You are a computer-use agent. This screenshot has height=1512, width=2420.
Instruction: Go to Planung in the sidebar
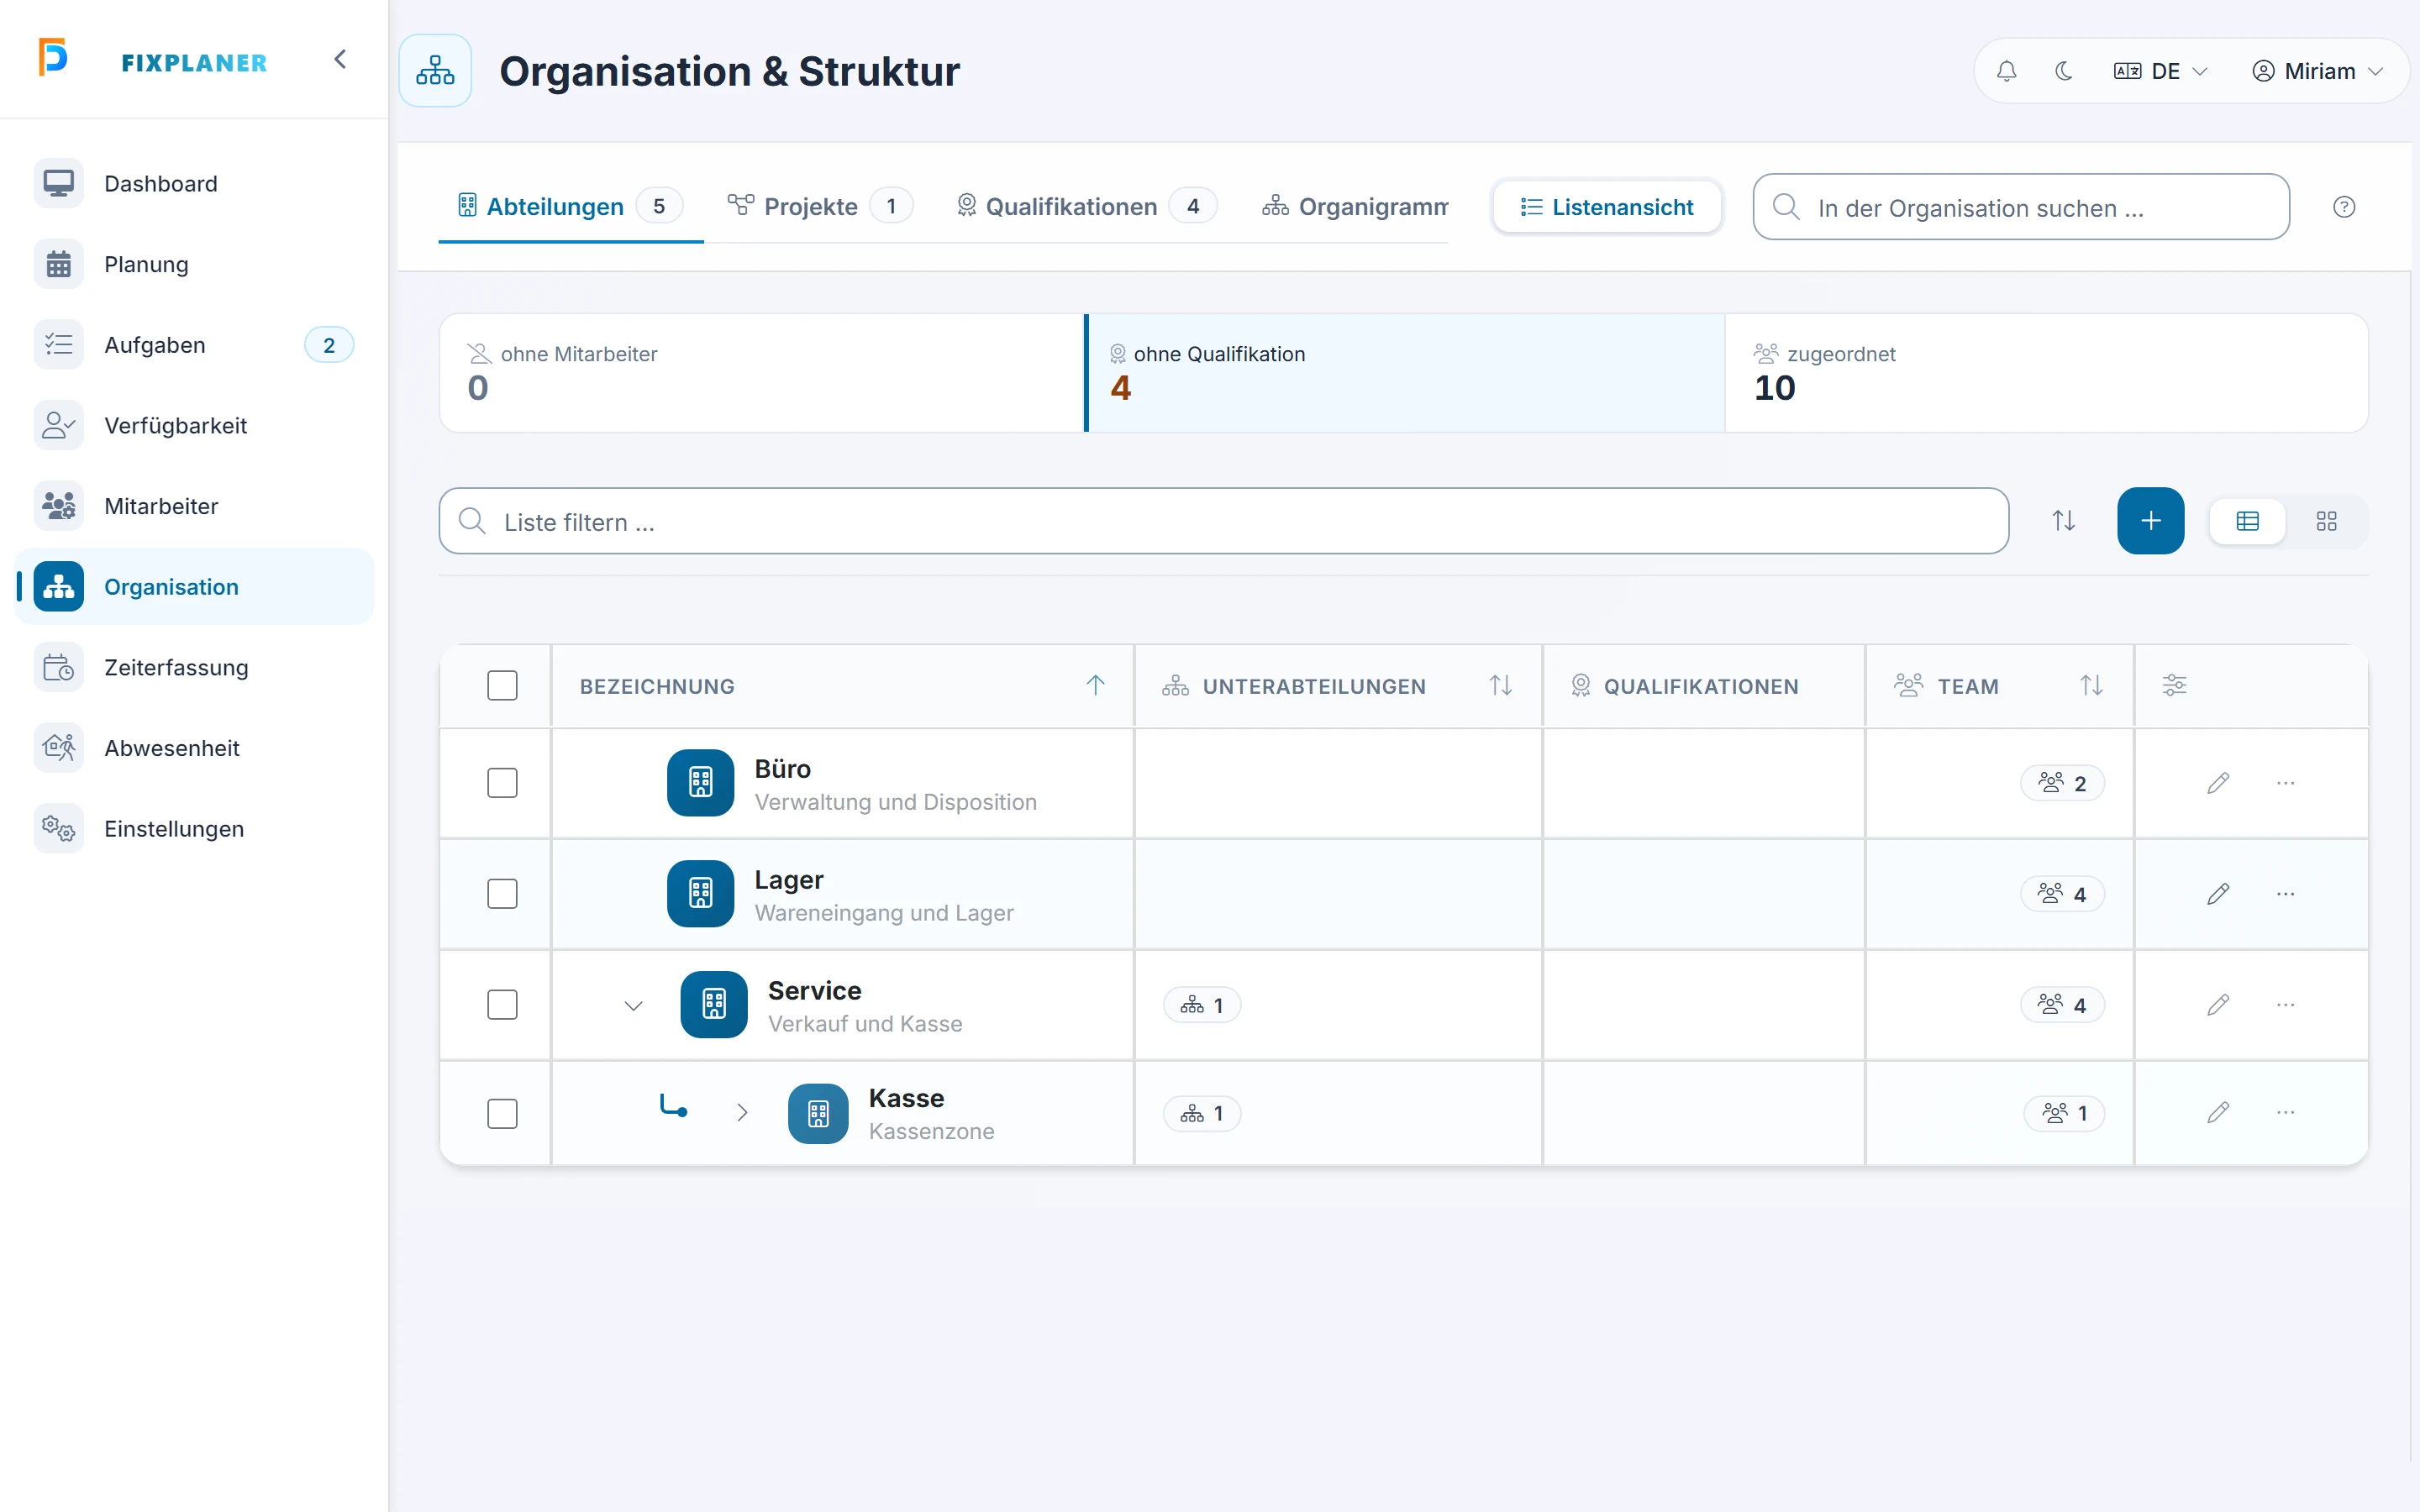tap(194, 264)
